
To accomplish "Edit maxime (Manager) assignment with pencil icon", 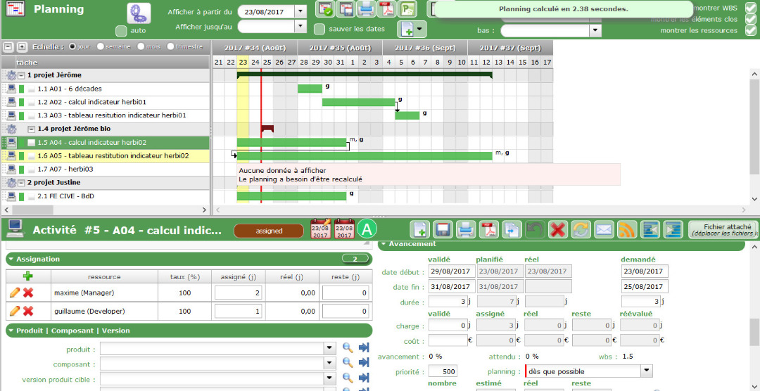I will tap(14, 293).
